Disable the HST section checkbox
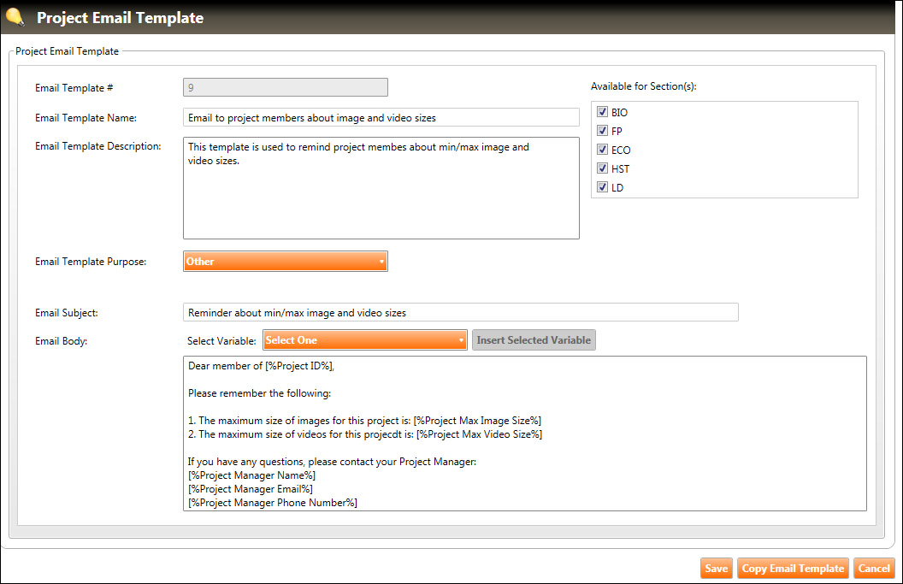903x584 pixels. point(603,168)
